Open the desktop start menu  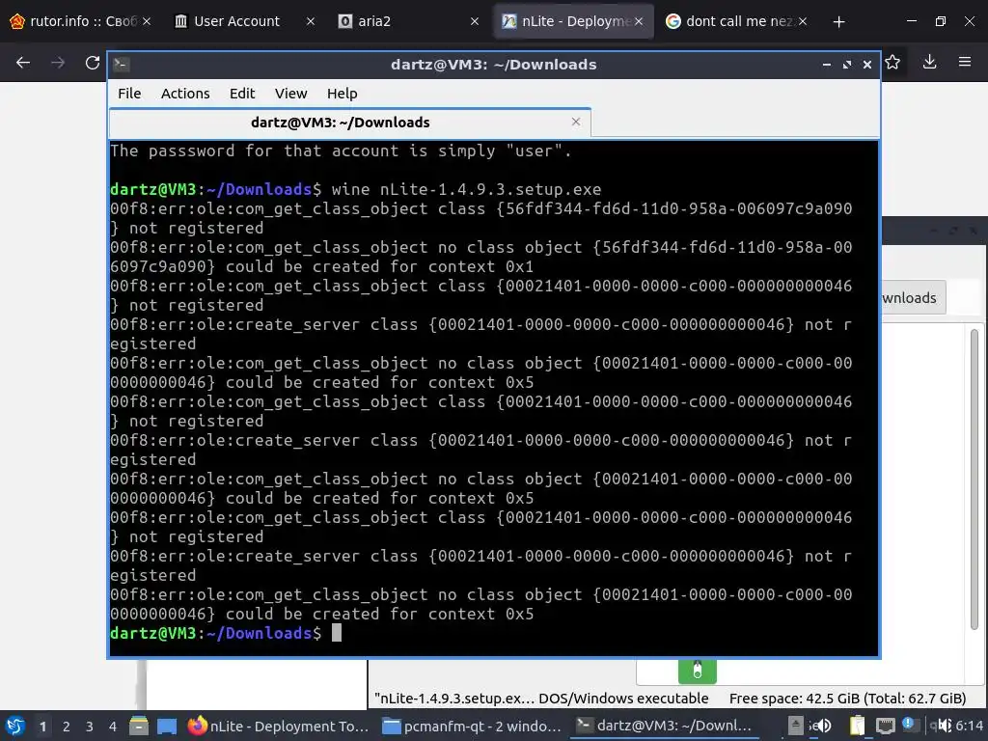pyautogui.click(x=15, y=726)
